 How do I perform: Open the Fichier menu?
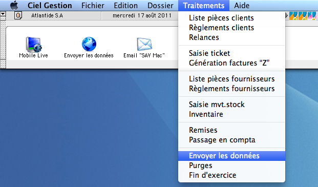click(x=93, y=6)
